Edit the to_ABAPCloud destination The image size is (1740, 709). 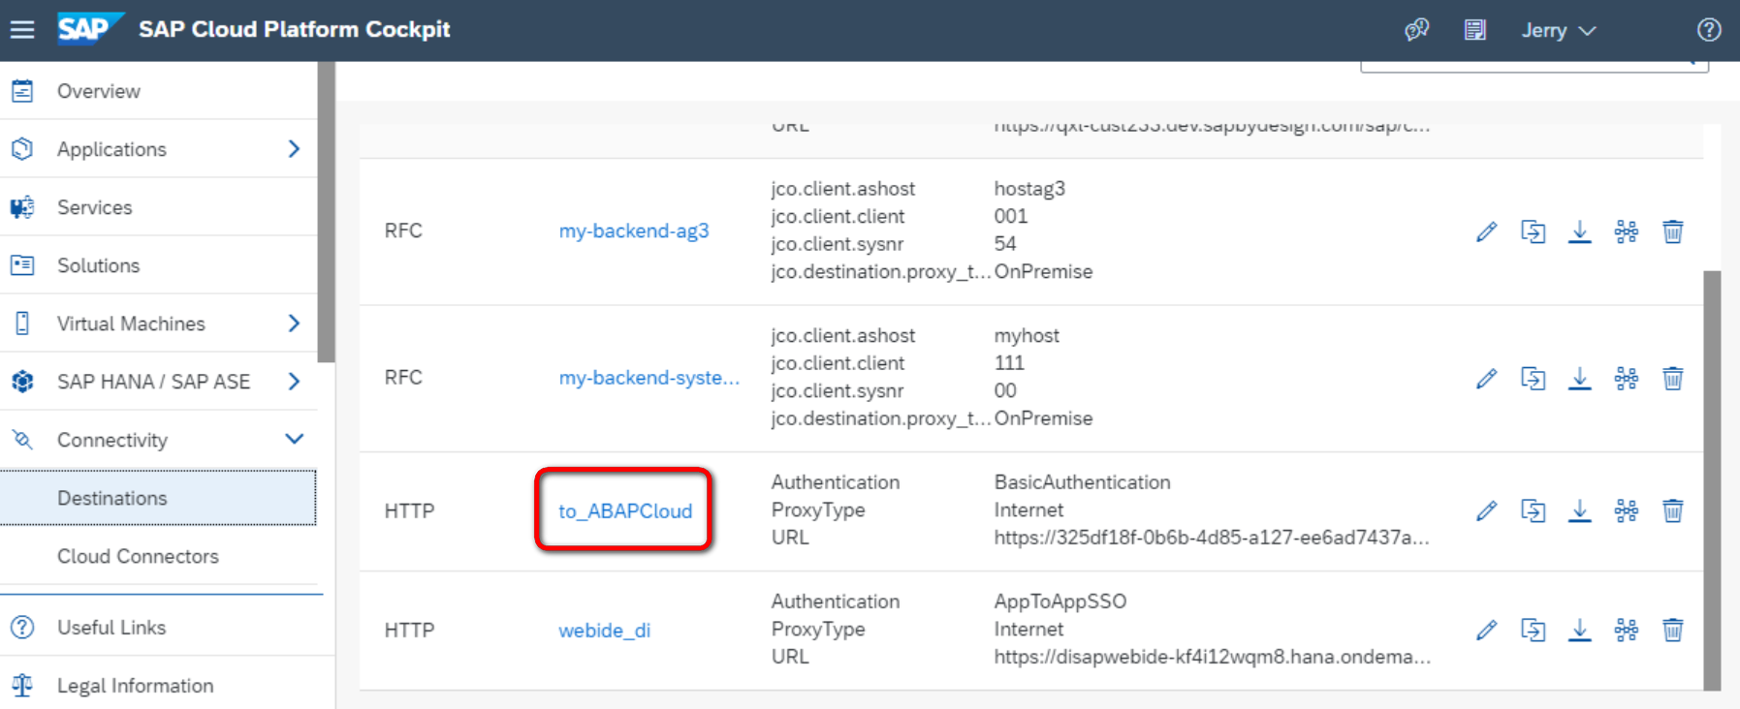coord(1487,510)
